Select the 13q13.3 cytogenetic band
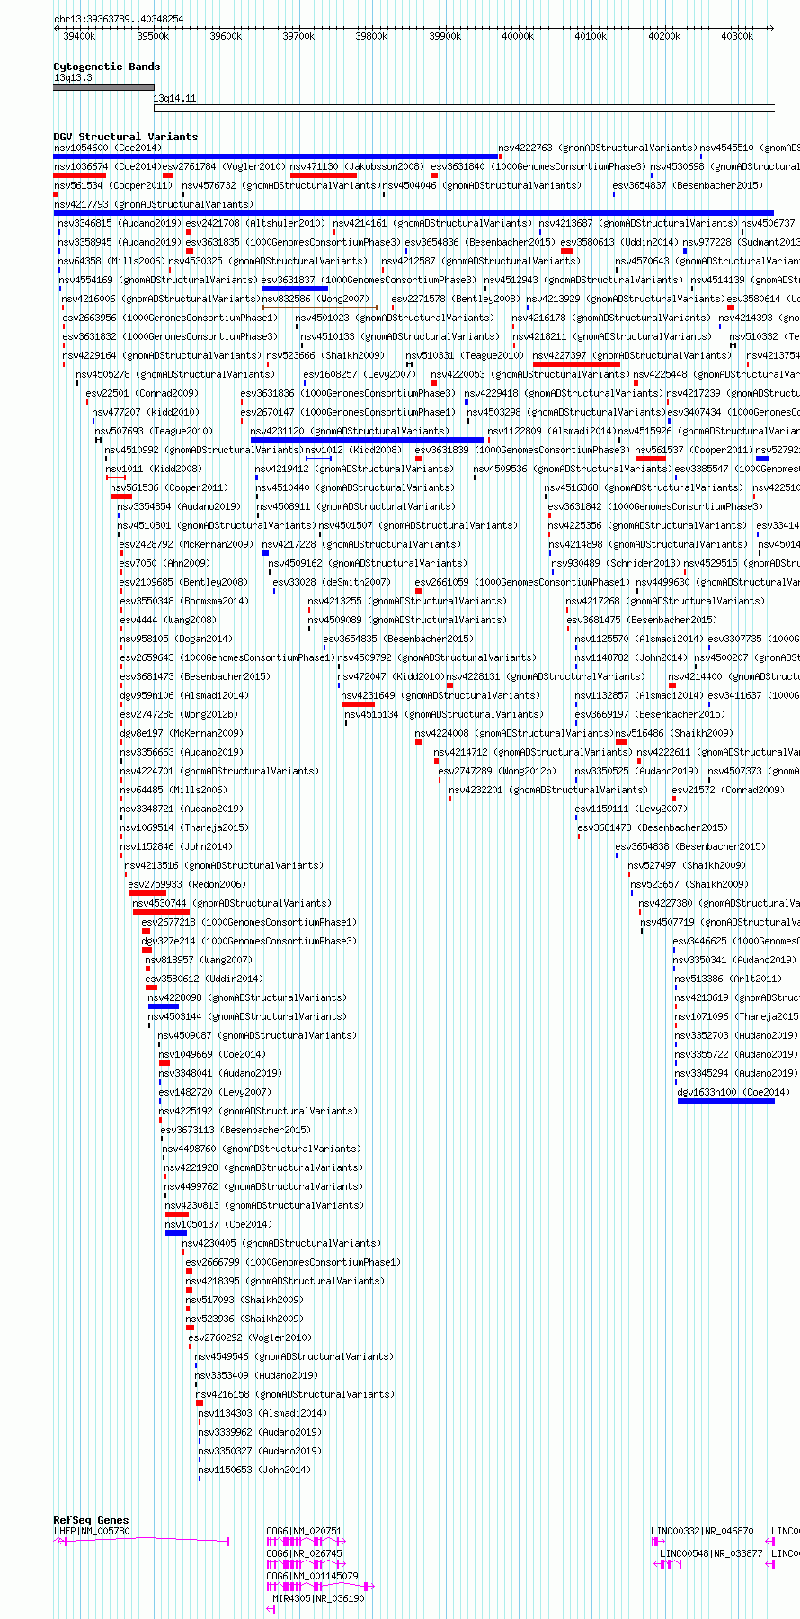 click(x=103, y=87)
